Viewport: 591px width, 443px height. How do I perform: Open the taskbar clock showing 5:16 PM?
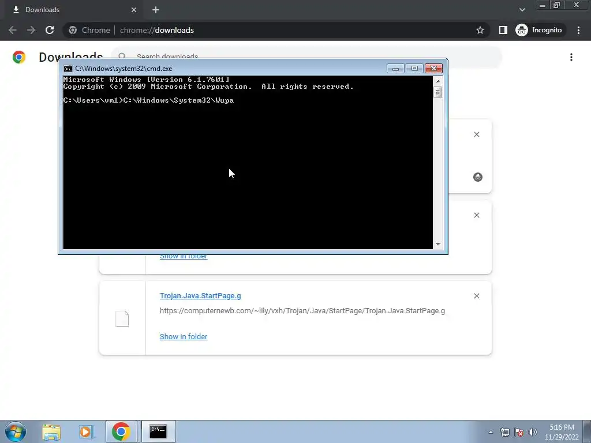tap(562, 432)
